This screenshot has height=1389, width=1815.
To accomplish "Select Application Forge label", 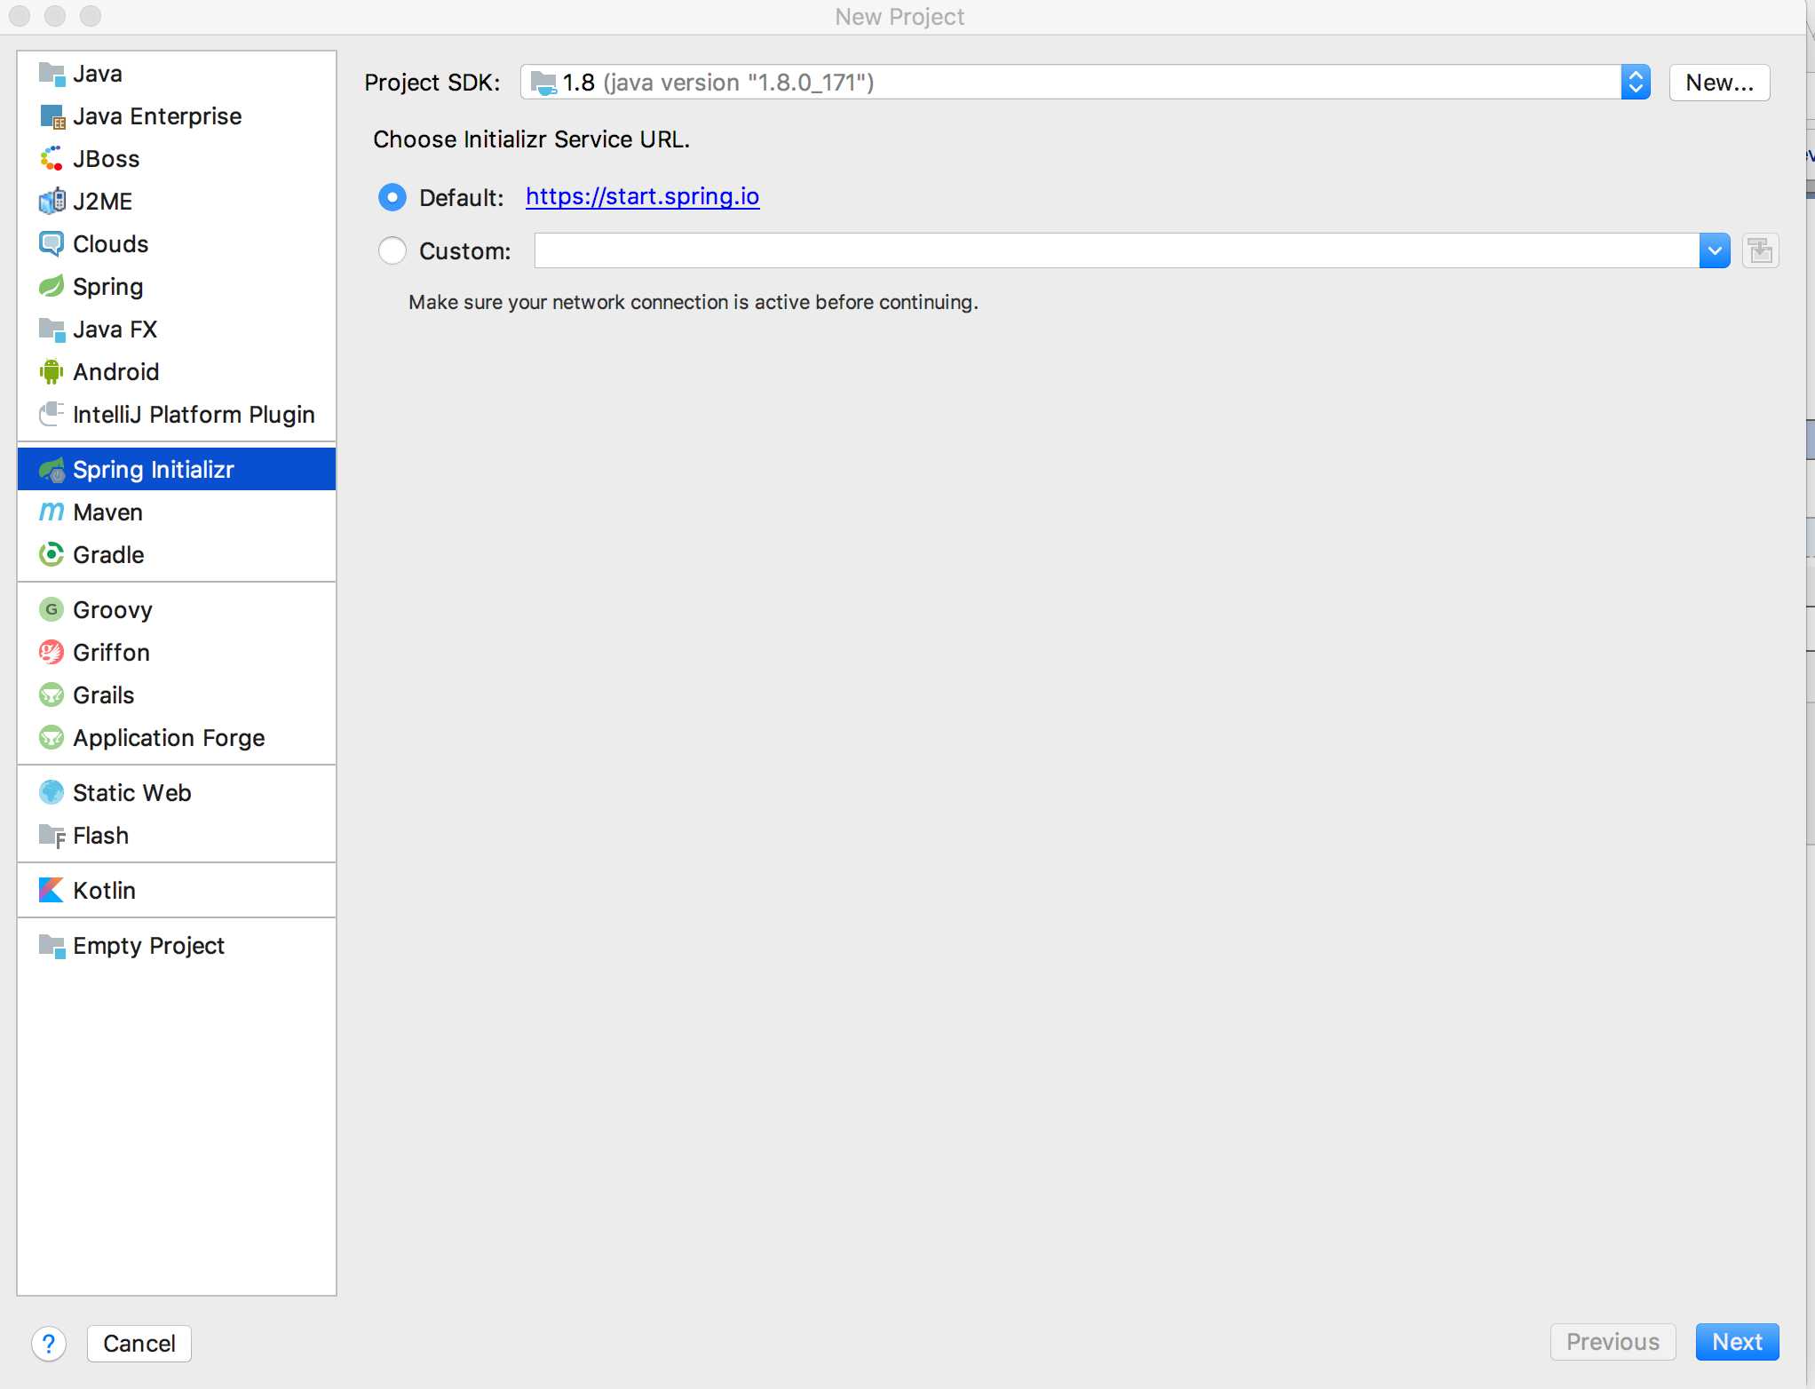I will click(x=169, y=738).
